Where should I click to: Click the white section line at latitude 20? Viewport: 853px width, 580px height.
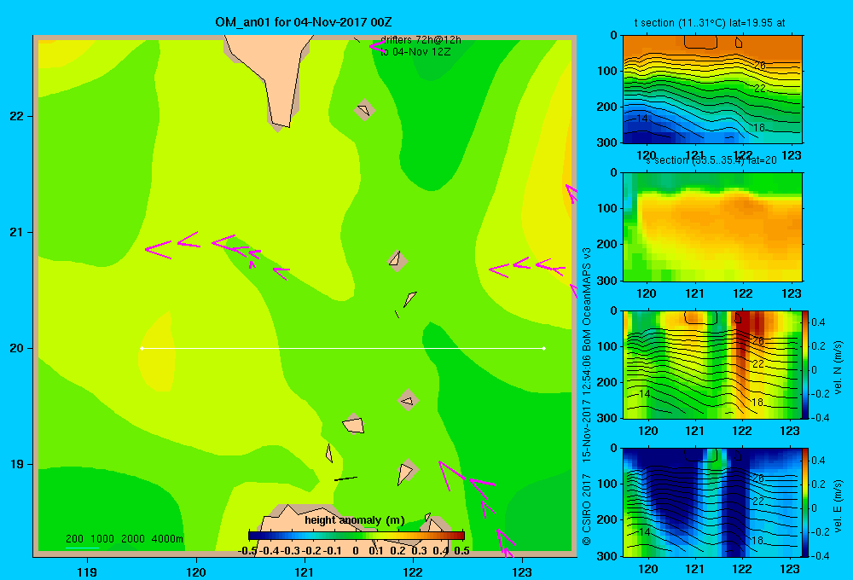click(343, 348)
